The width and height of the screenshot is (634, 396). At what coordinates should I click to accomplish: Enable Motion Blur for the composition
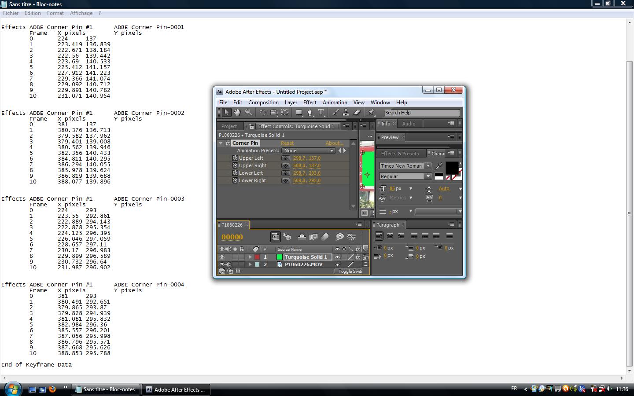click(x=325, y=237)
